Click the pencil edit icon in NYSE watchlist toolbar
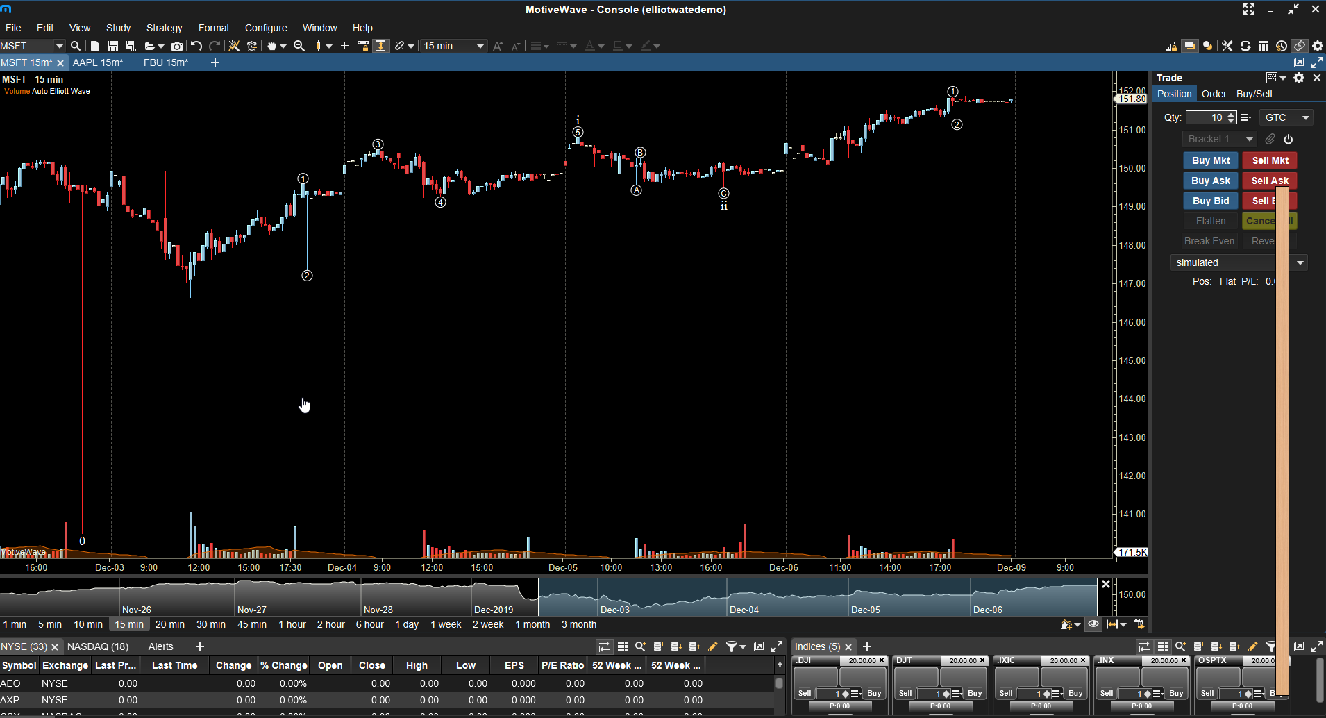The width and height of the screenshot is (1326, 718). [713, 646]
